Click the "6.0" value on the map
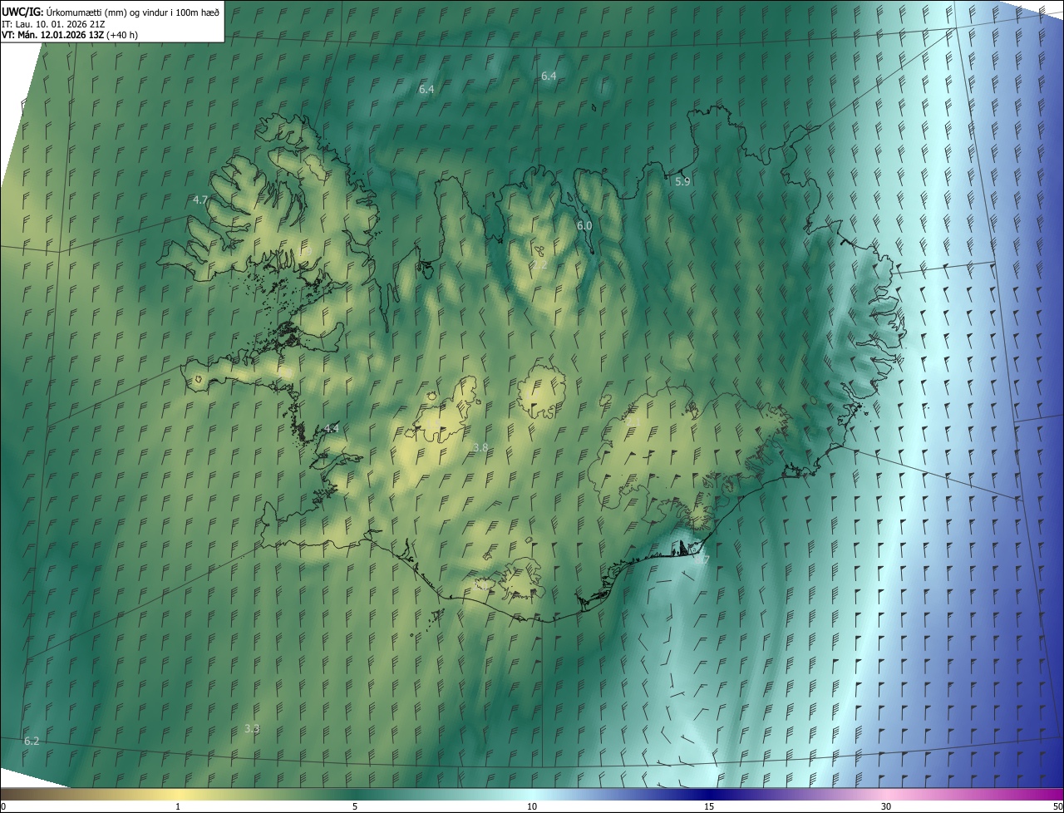Screen dimensions: 1064x813 (x=584, y=226)
